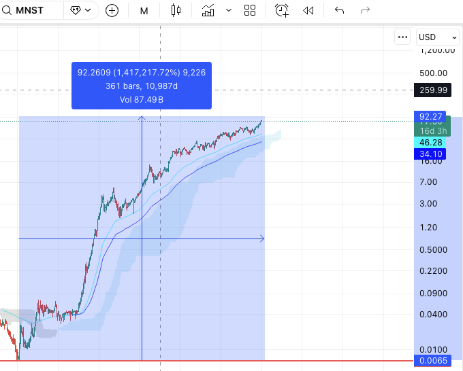Select the blue price range measurement label
Viewport: 463px width, 371px height.
[x=142, y=86]
